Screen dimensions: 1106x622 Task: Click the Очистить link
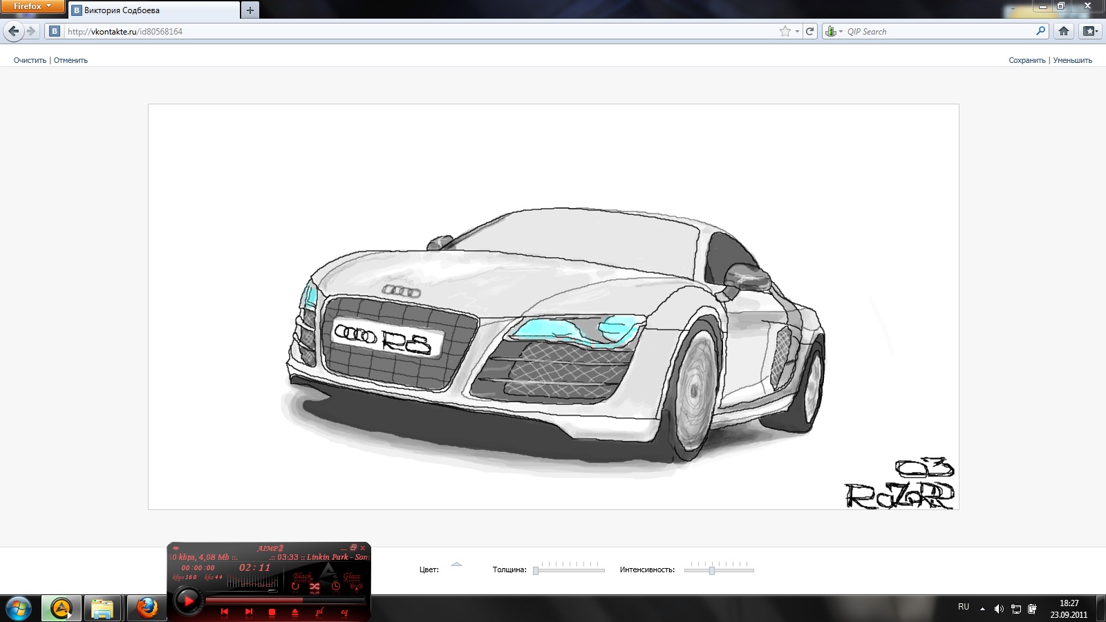30,60
